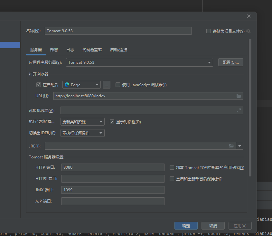
Task: Open the Edge browser dropdown
Action: [81, 85]
